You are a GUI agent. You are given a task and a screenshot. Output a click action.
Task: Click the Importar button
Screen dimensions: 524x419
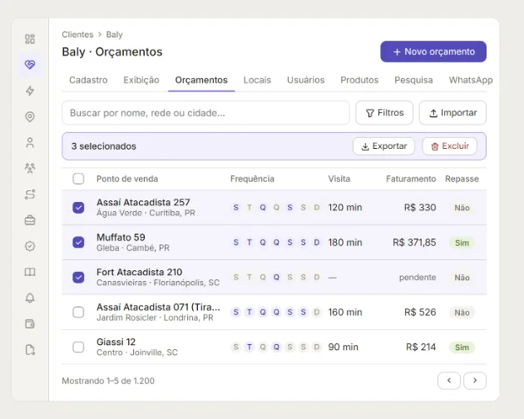tap(452, 113)
